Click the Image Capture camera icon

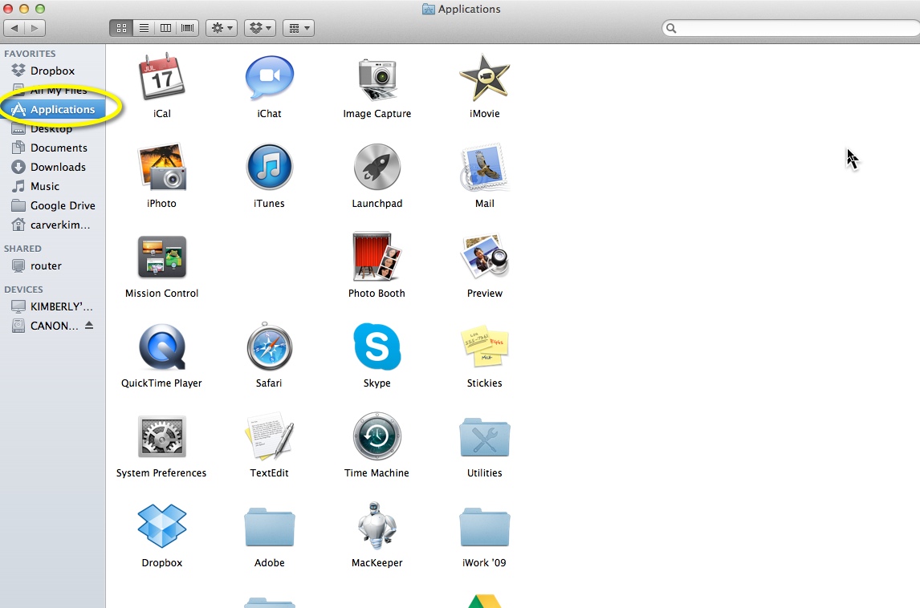377,78
